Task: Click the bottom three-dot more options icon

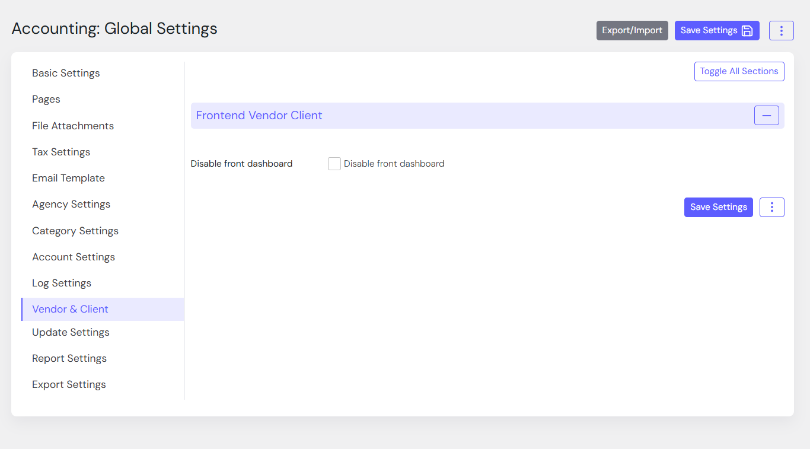Action: pyautogui.click(x=771, y=207)
